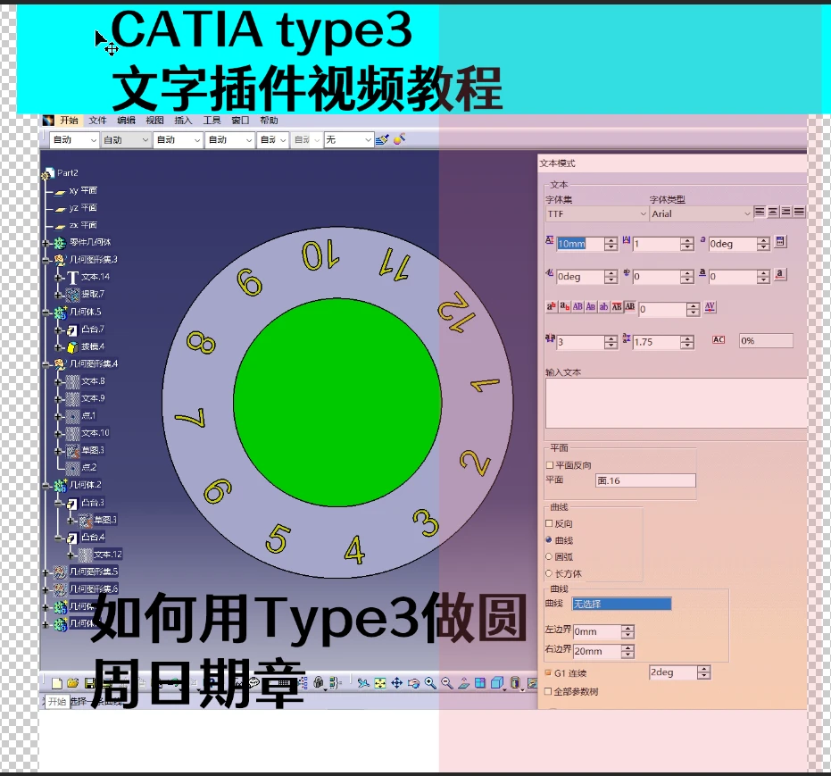Select the xy 平面 tree item
831x776 pixels.
pyautogui.click(x=83, y=190)
